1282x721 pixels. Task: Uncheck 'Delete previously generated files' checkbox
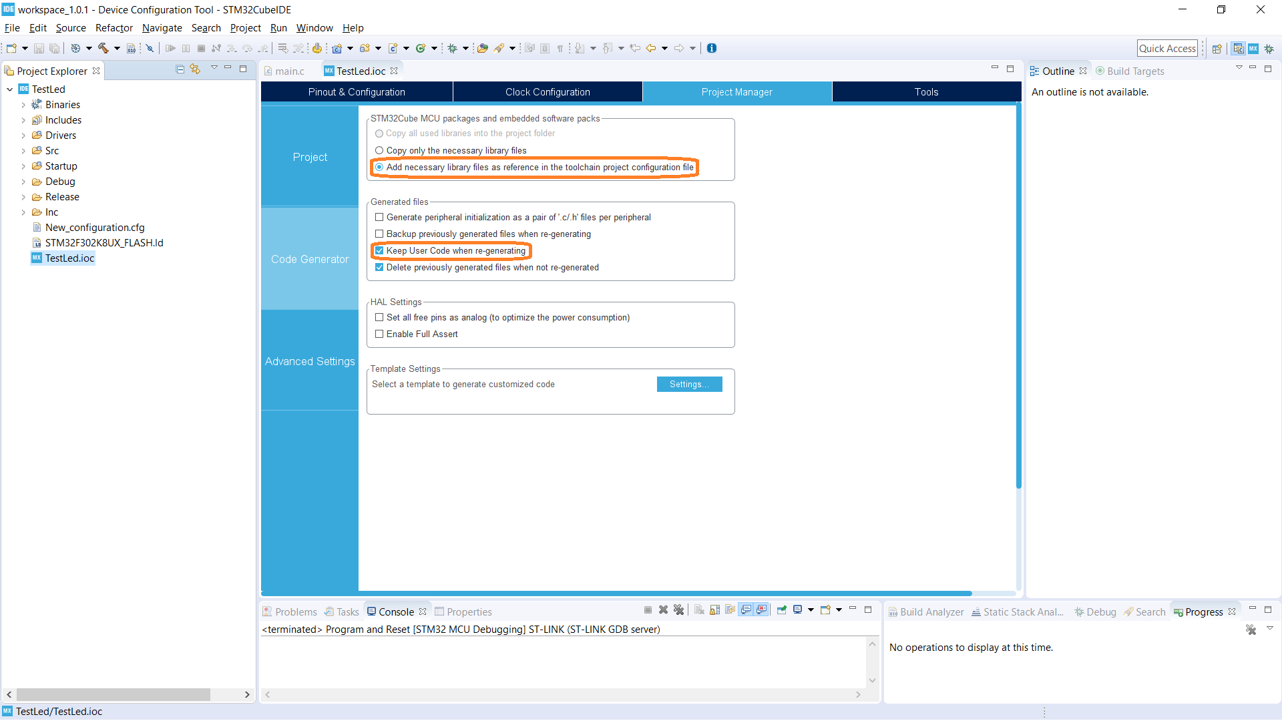point(379,267)
